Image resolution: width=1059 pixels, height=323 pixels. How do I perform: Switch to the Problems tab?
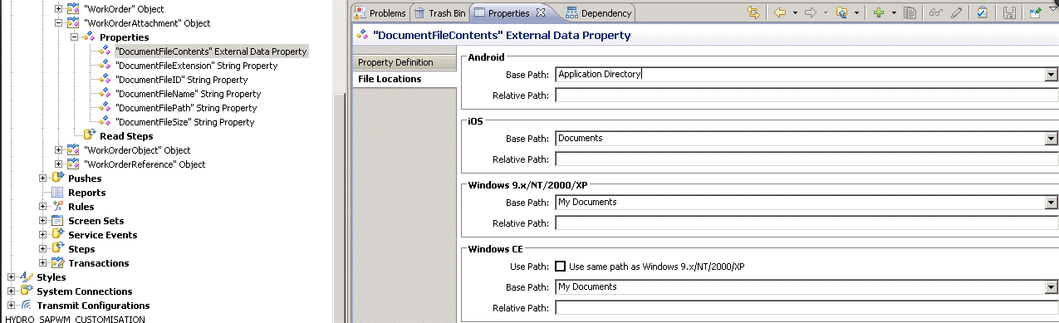(380, 13)
